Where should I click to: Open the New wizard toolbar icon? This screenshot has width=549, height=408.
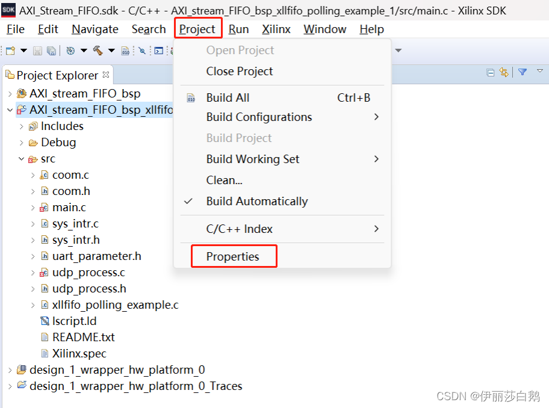(x=10, y=51)
